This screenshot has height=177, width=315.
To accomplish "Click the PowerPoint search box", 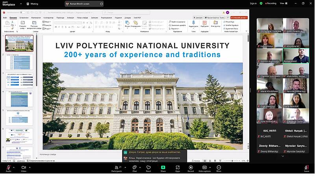I will [126, 13].
